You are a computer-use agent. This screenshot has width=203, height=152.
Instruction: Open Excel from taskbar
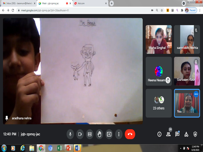click(x=59, y=148)
